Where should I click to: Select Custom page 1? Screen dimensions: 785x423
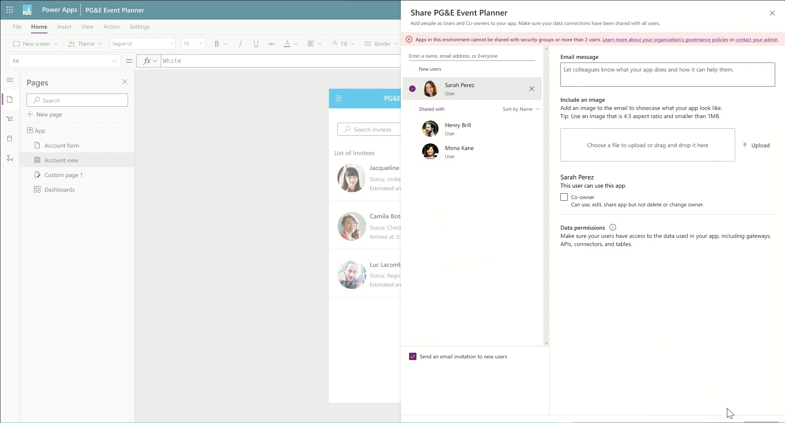pos(77,175)
